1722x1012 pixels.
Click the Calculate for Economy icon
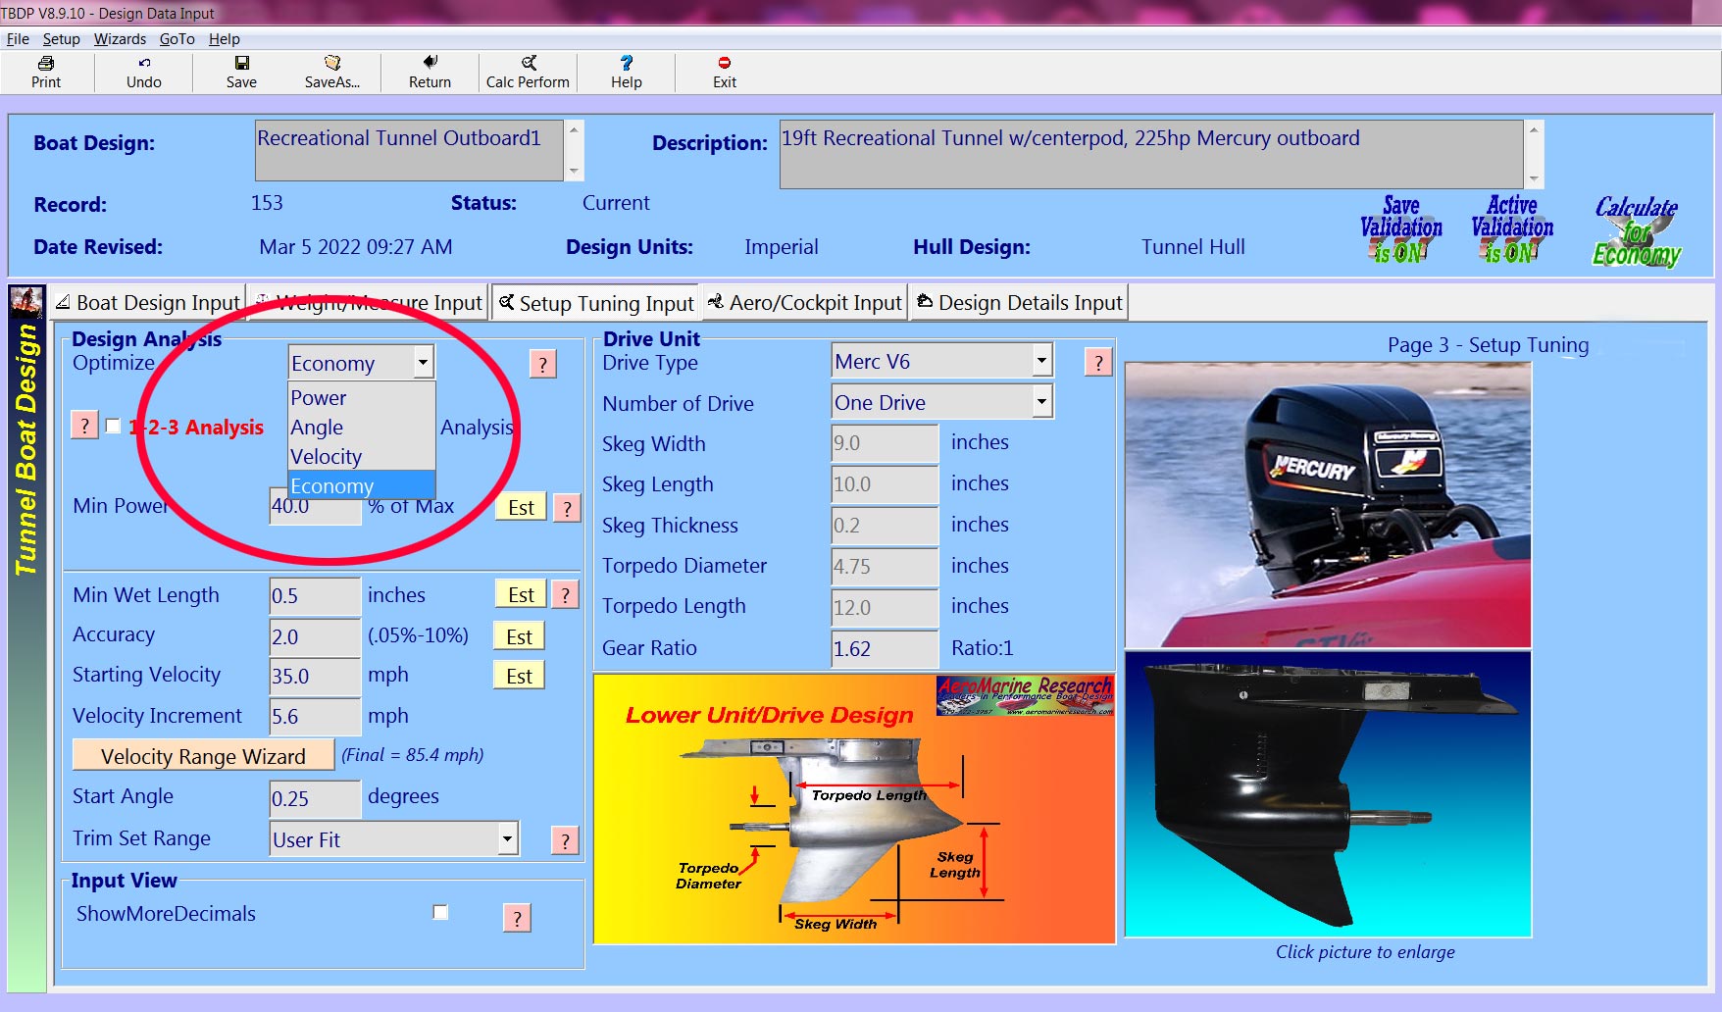[x=1636, y=231]
